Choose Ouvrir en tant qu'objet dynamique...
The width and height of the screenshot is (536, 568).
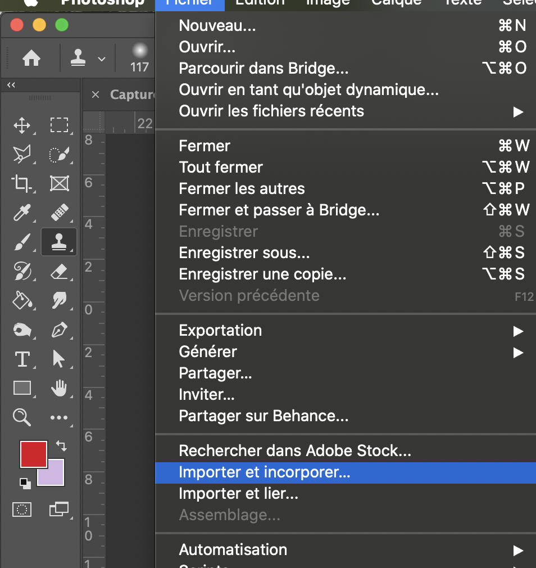tap(346, 90)
